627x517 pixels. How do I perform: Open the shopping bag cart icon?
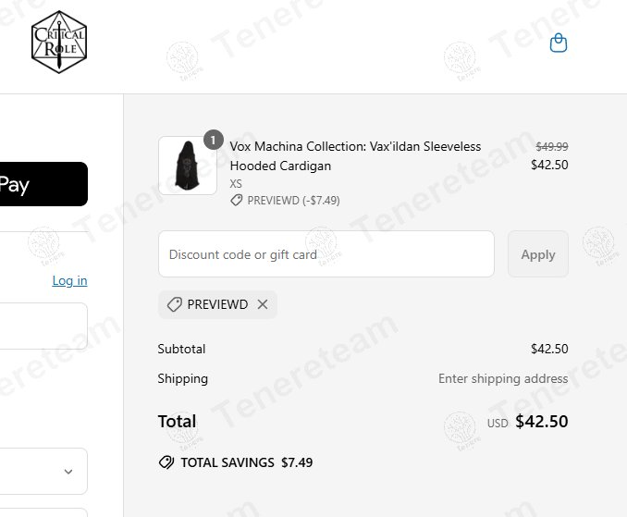coord(558,43)
